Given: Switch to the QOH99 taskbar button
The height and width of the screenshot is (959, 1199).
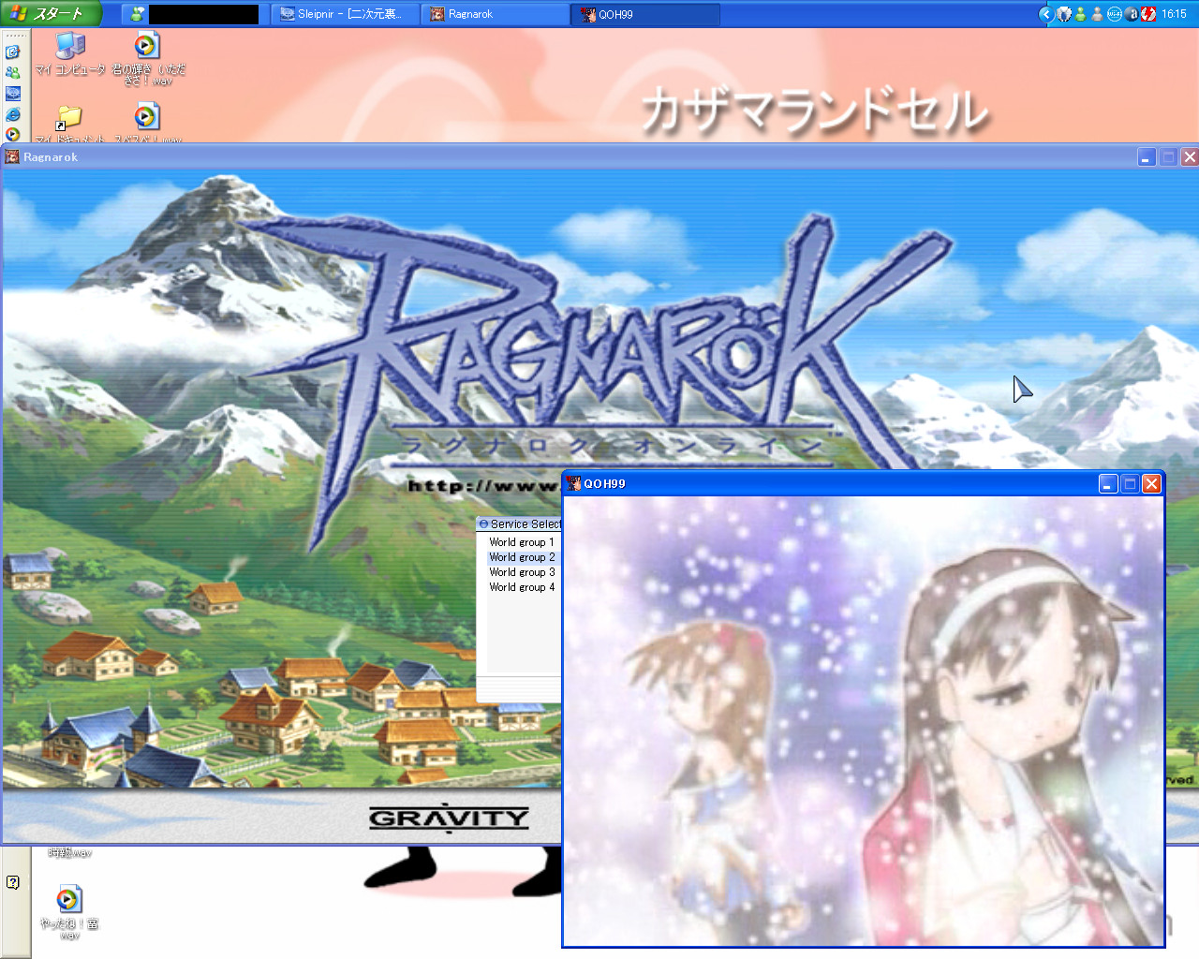Looking at the screenshot, I should click(x=645, y=14).
